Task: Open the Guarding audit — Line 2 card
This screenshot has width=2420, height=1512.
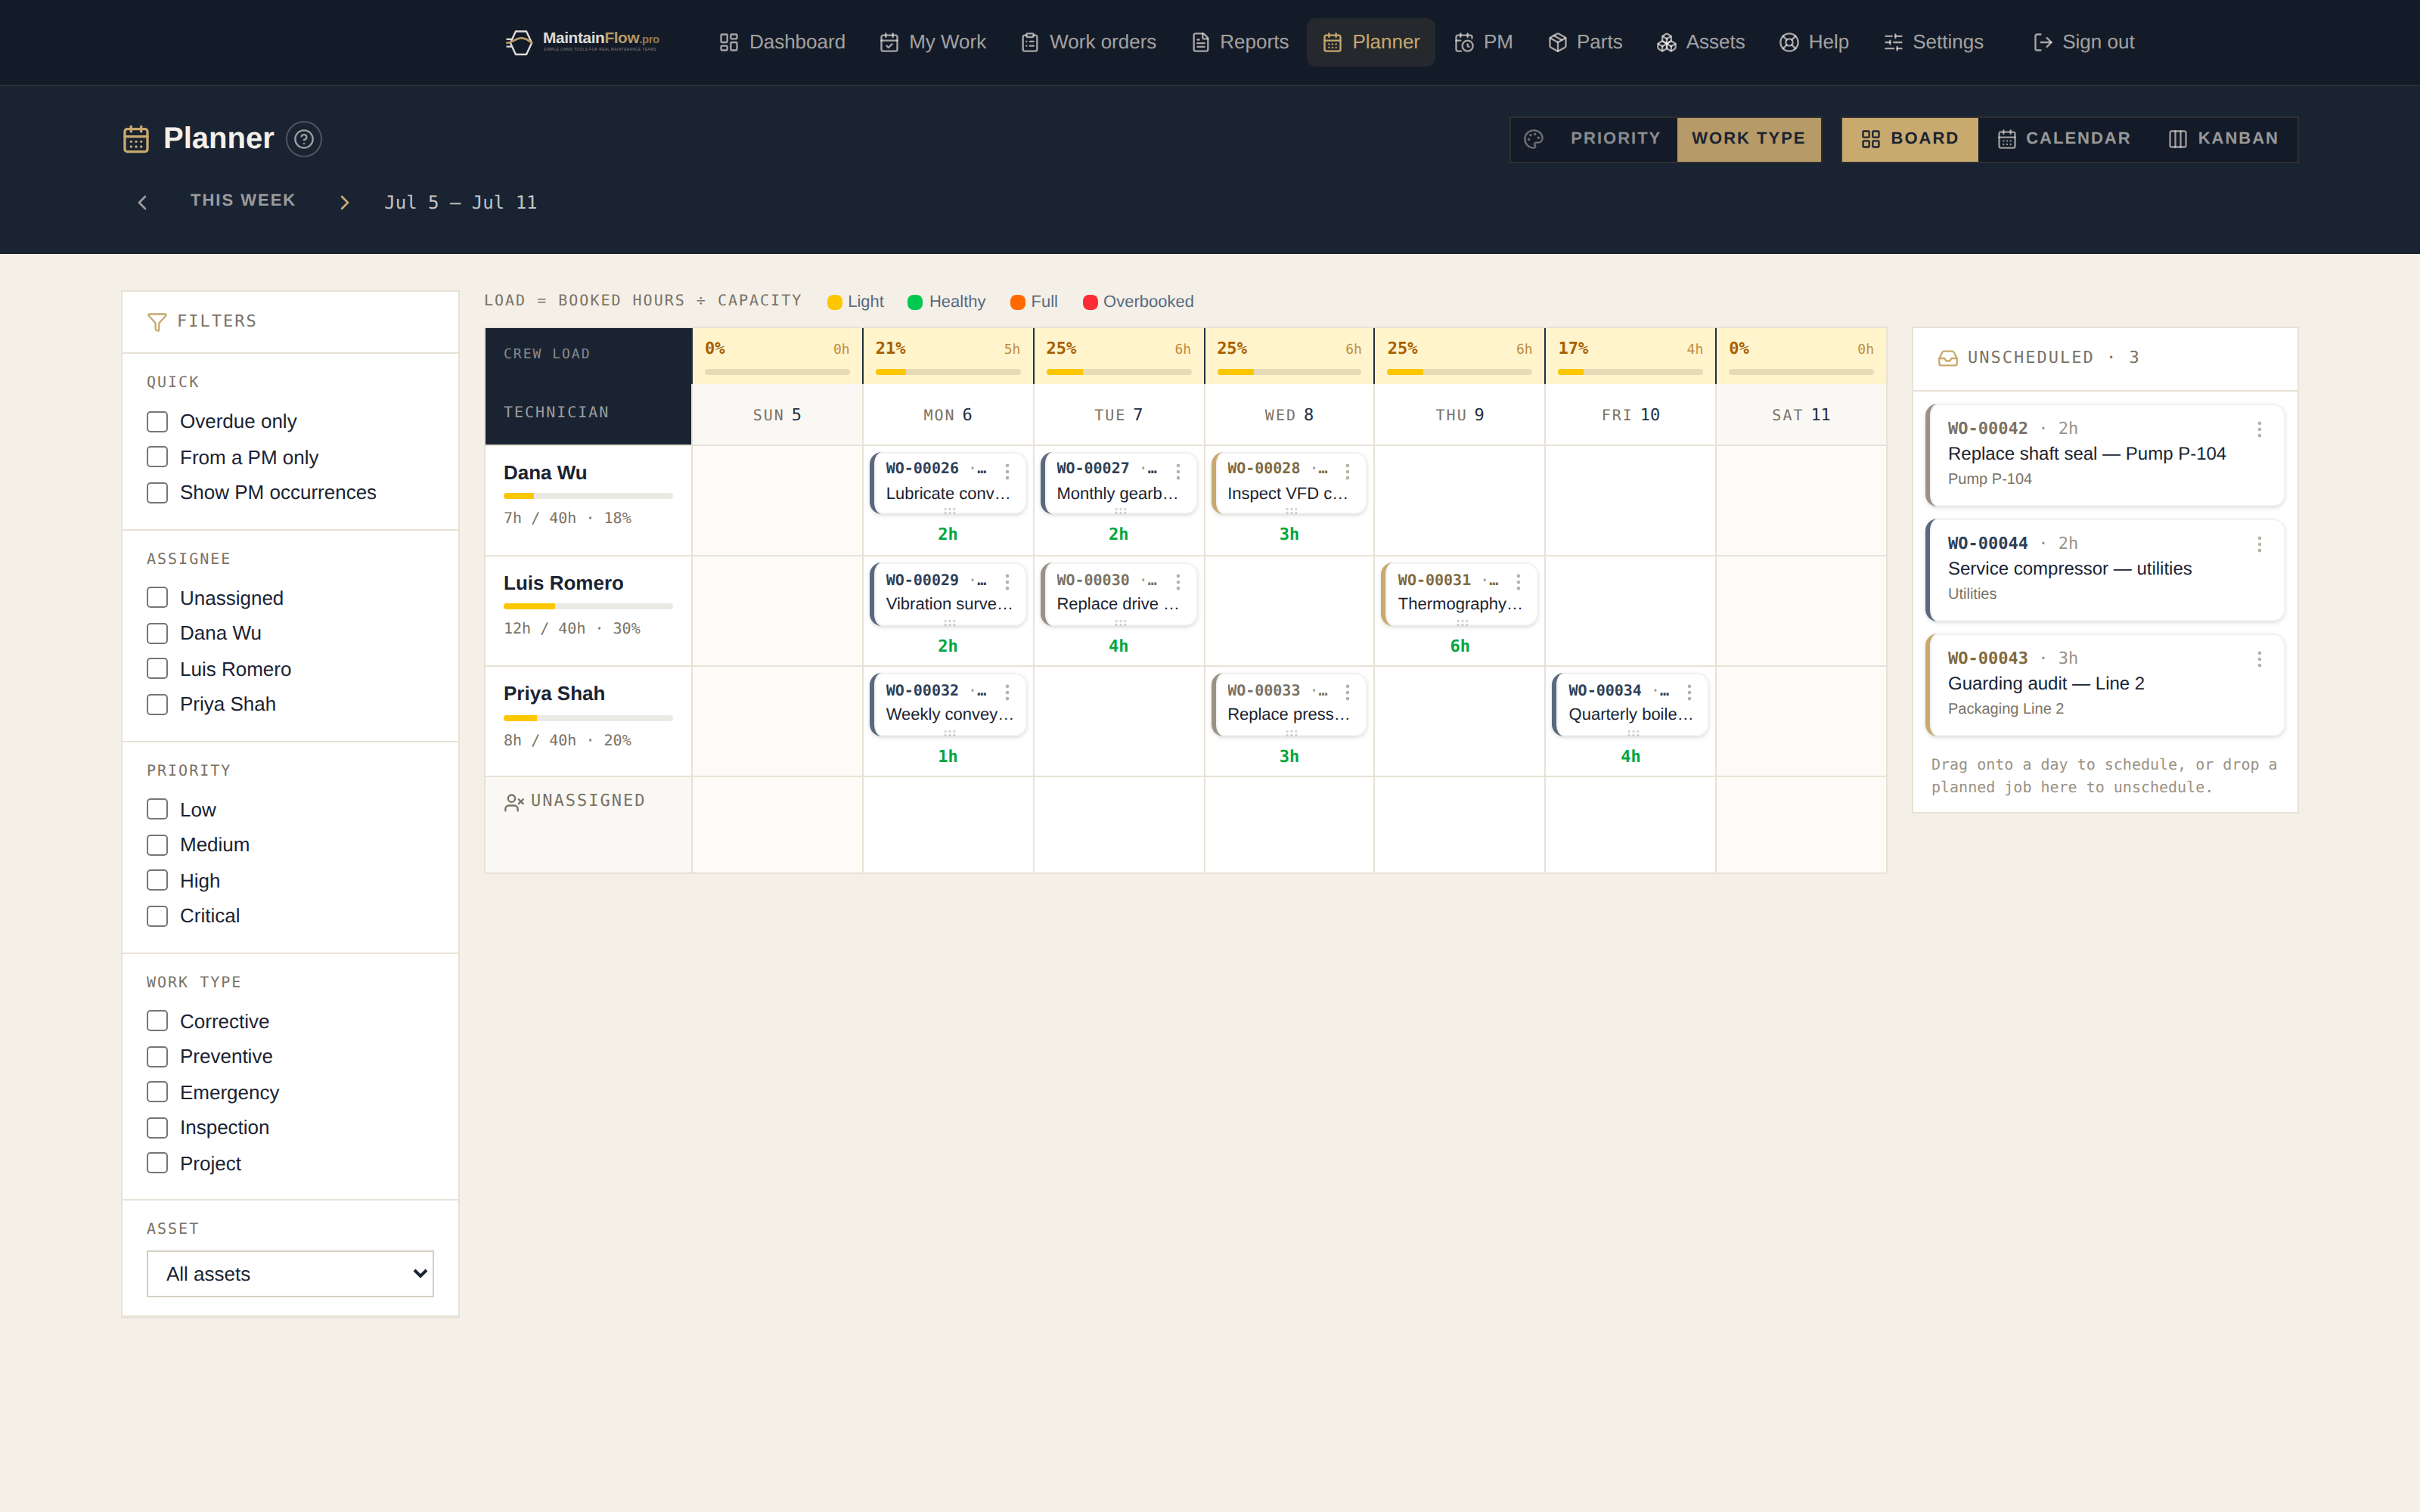Action: pos(2105,685)
